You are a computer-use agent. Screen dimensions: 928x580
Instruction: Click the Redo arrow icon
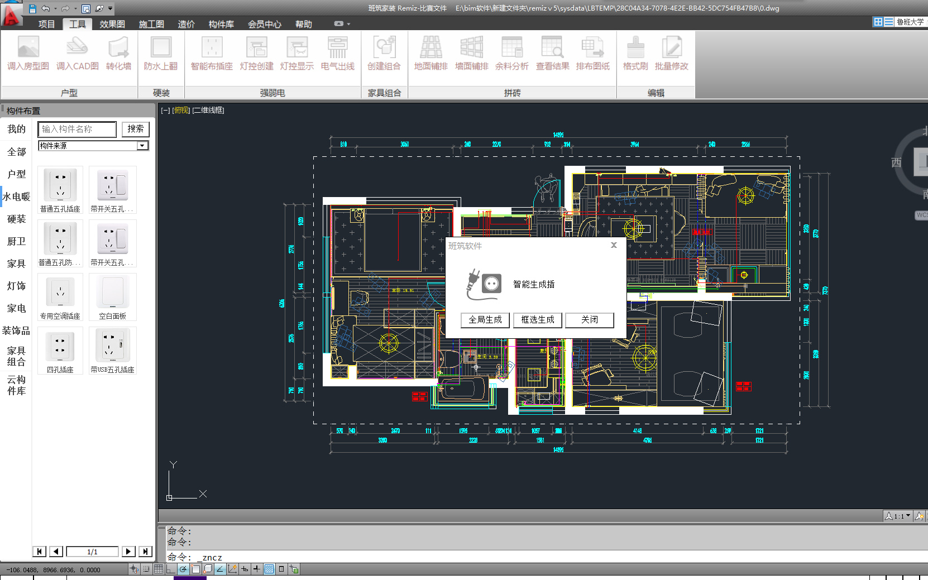(65, 8)
